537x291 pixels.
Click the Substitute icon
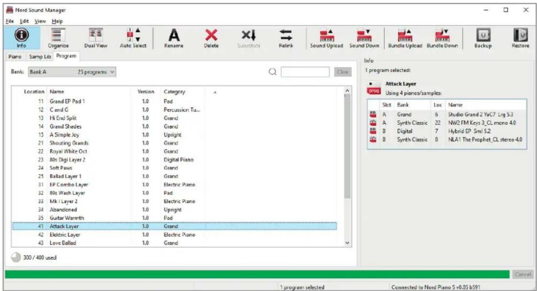tap(250, 36)
